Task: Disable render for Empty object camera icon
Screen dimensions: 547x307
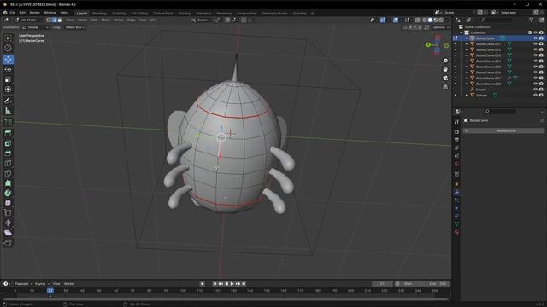Action: pos(541,90)
